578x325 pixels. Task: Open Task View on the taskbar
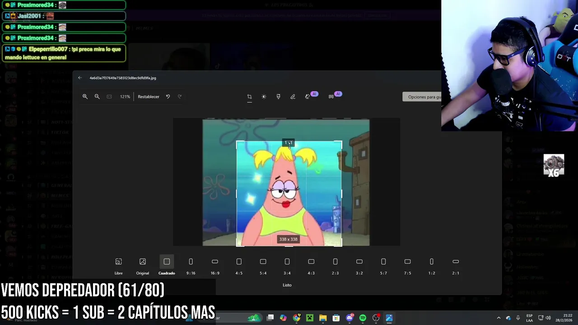click(270, 318)
